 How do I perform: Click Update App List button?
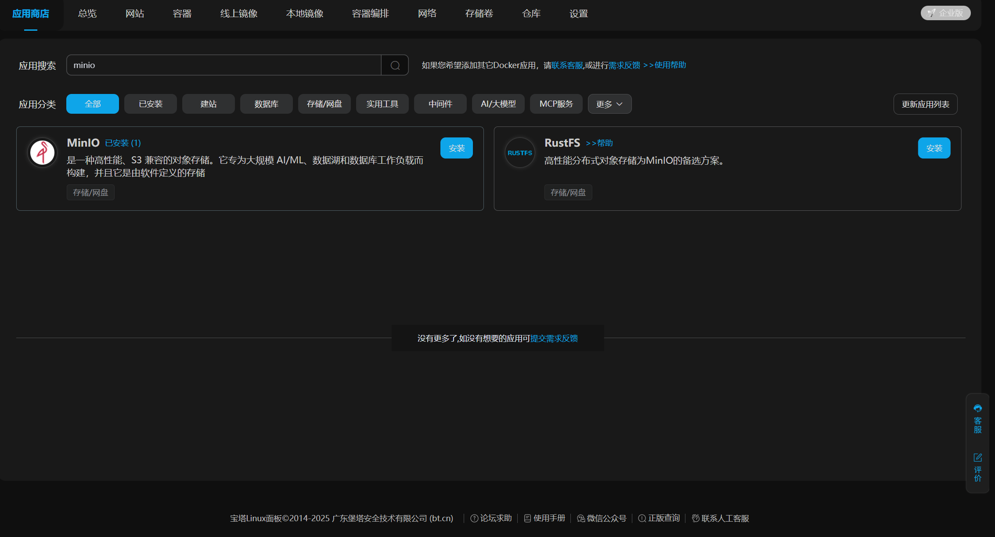925,105
